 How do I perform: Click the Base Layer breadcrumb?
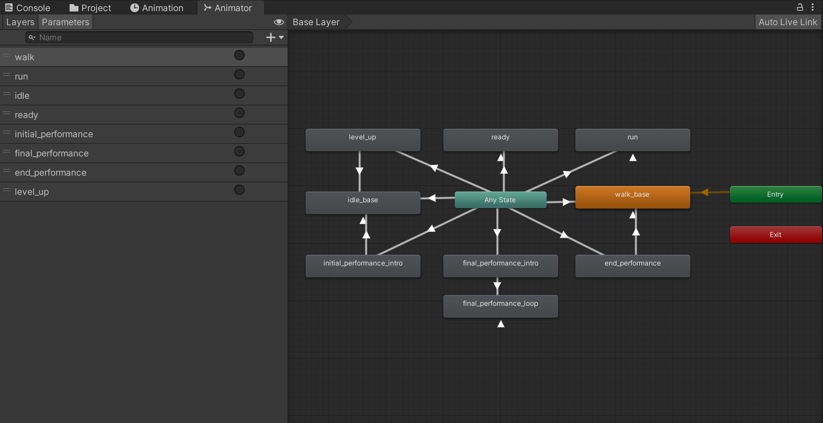pos(316,22)
